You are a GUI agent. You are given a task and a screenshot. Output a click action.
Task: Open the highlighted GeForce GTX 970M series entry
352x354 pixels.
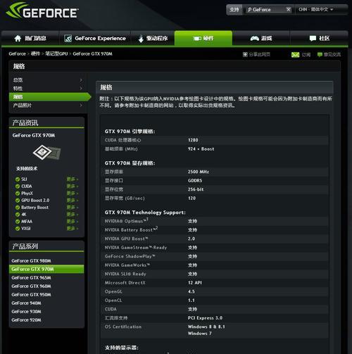click(46, 269)
